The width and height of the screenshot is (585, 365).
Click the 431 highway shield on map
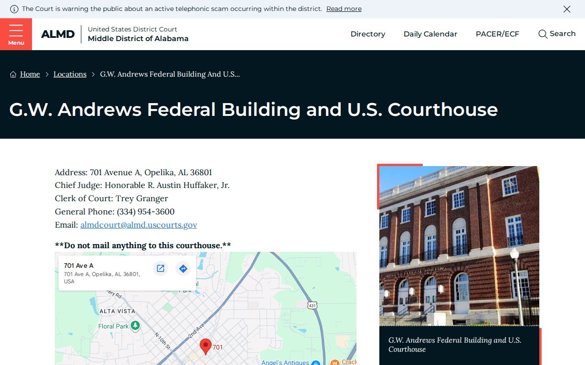pyautogui.click(x=312, y=305)
